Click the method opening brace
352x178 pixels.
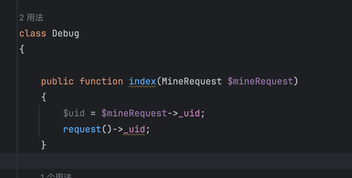point(44,97)
